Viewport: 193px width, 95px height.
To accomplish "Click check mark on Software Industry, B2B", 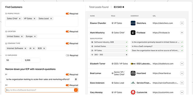I will pos(126,42).
